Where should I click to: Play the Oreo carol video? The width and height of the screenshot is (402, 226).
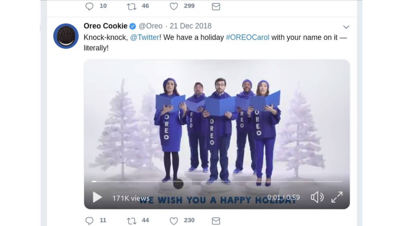[x=97, y=197]
